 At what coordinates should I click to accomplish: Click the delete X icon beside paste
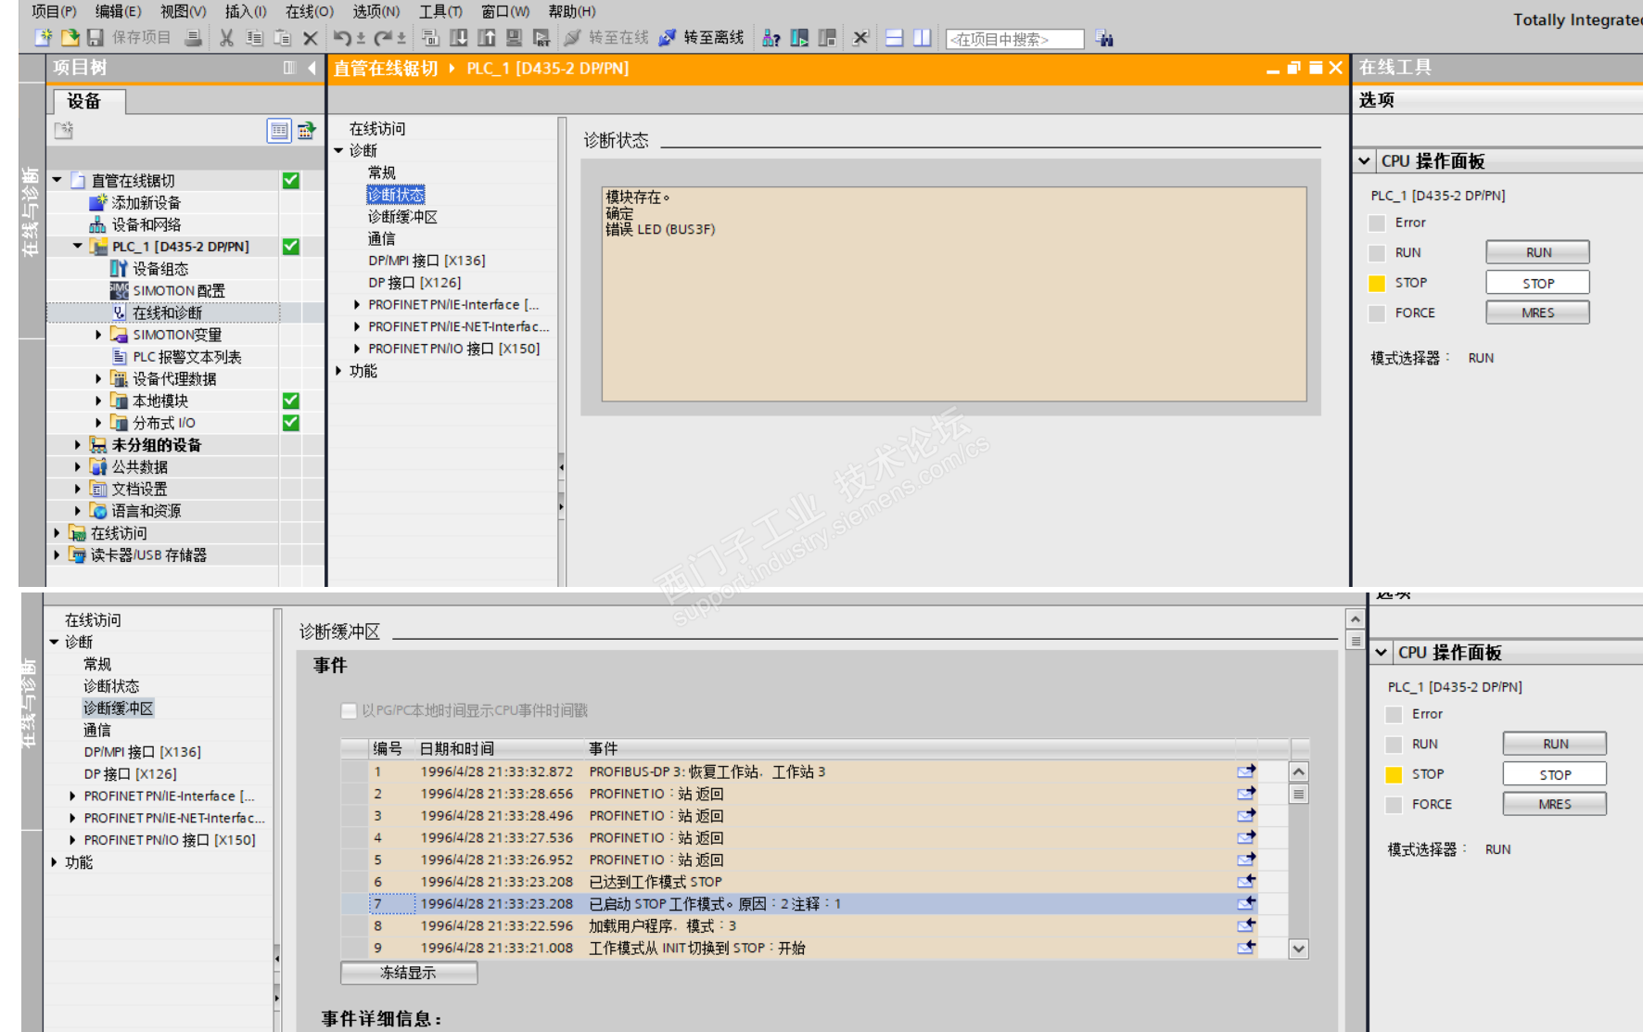click(311, 38)
